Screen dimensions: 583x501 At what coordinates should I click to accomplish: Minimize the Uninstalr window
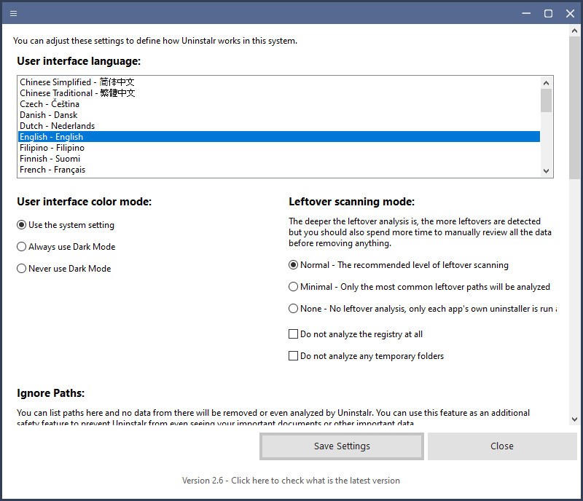(x=526, y=14)
